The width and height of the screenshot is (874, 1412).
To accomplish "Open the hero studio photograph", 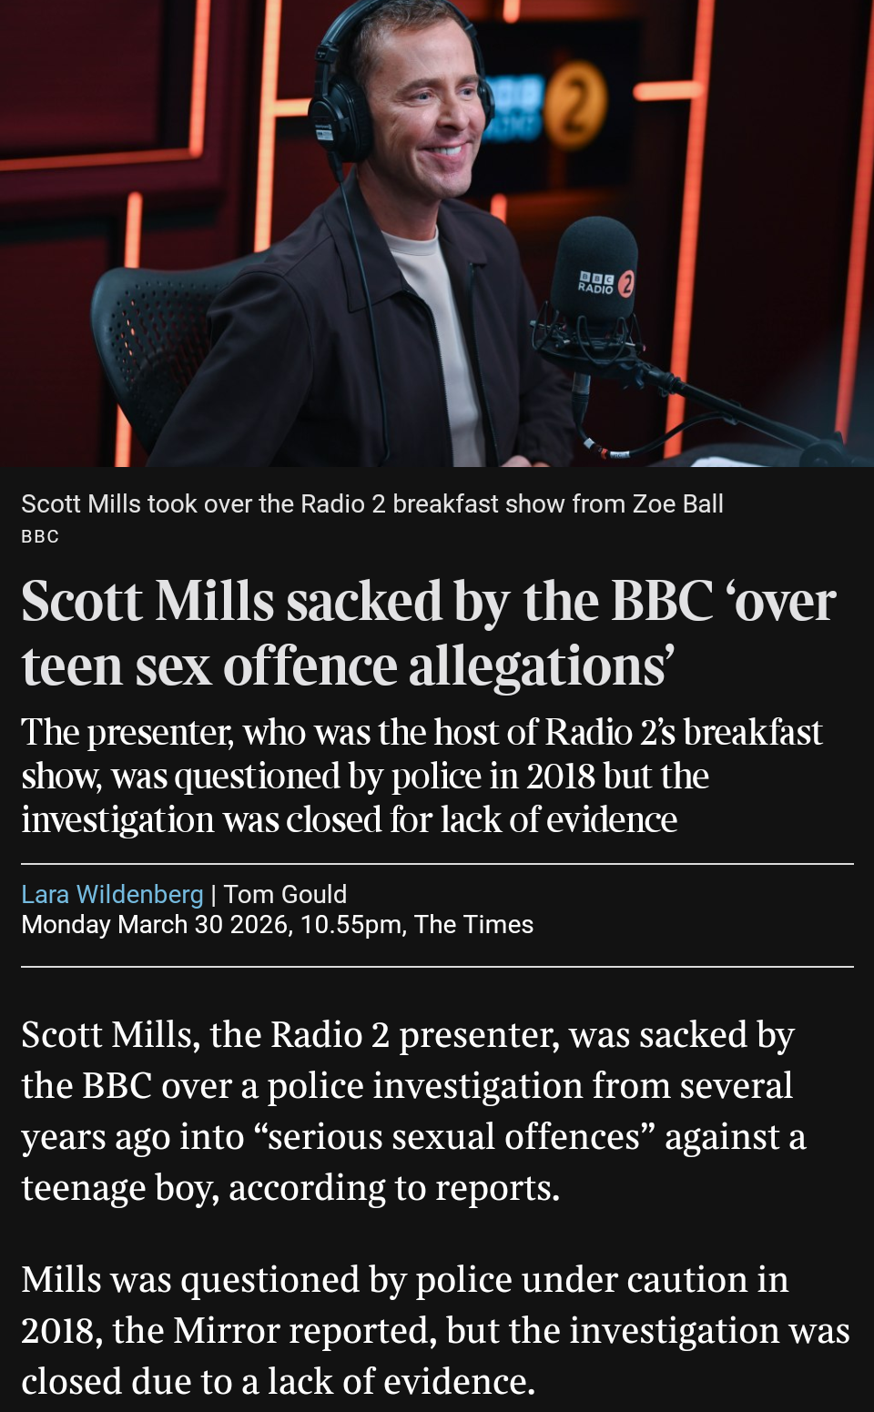I will coord(437,233).
